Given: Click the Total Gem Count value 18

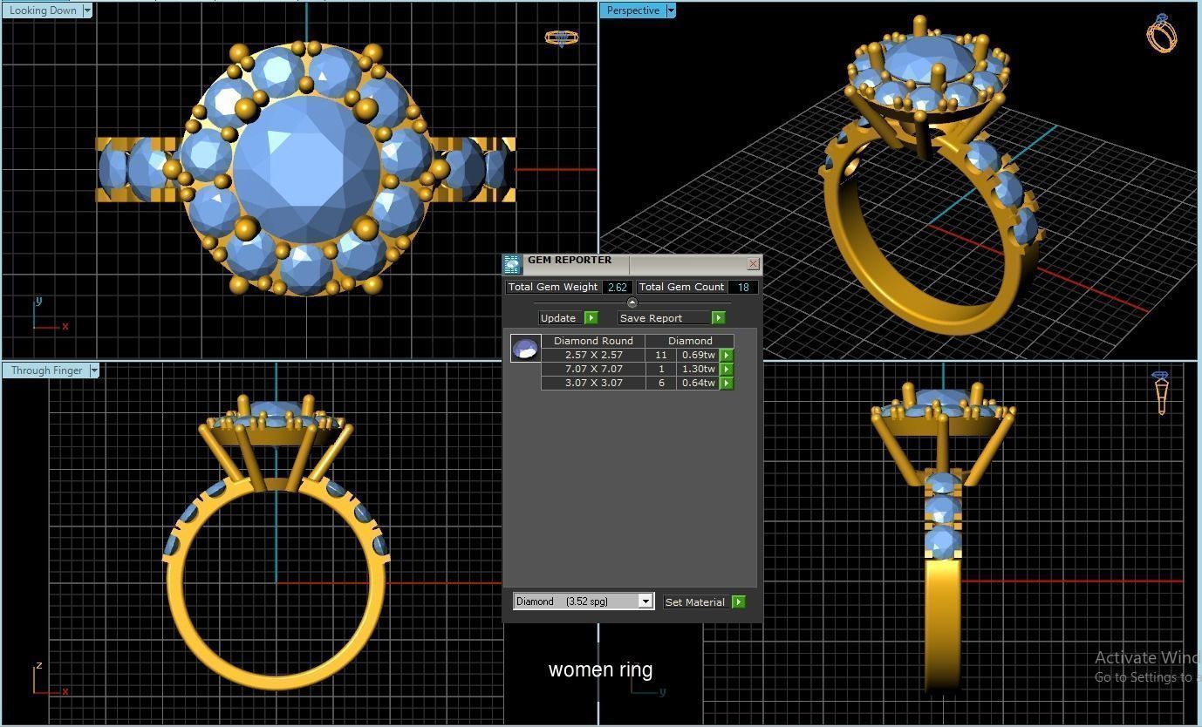Looking at the screenshot, I should (x=743, y=287).
